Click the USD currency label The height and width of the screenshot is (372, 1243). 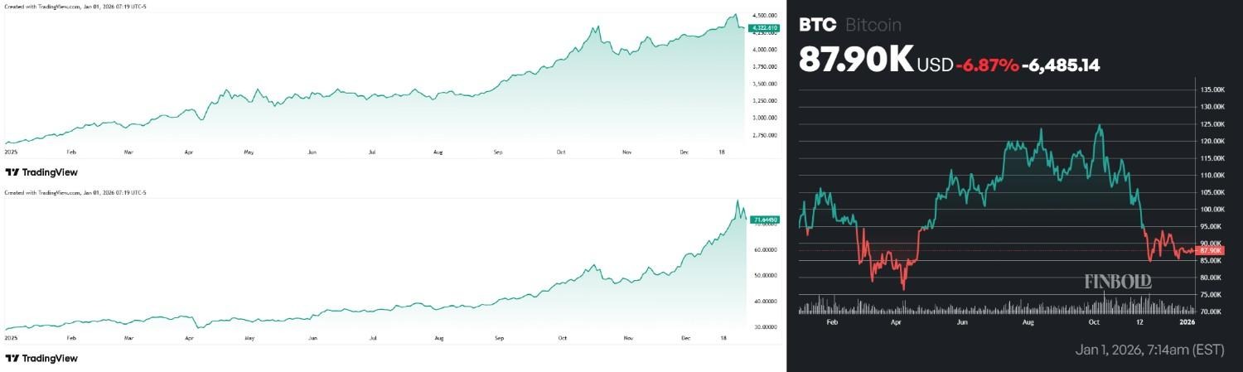[935, 65]
